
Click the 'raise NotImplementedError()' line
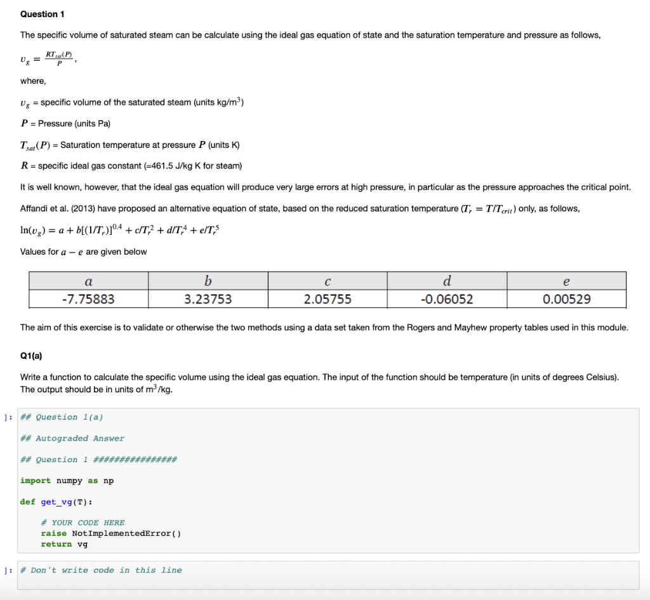coord(110,533)
